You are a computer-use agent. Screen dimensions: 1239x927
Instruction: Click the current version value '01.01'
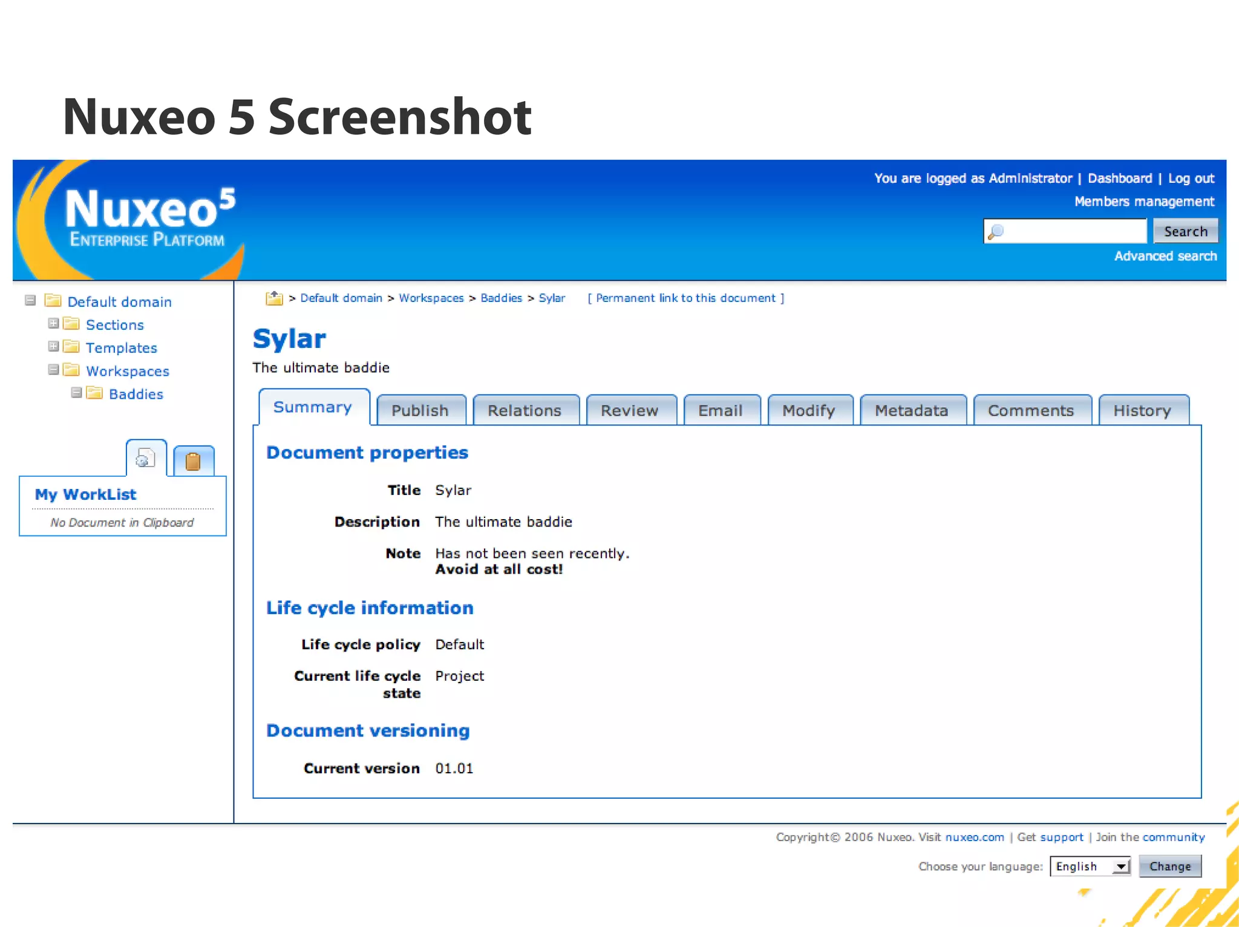point(454,768)
